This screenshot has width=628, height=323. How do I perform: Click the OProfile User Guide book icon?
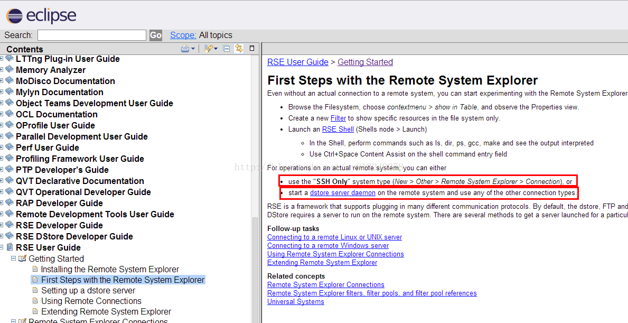click(x=10, y=125)
